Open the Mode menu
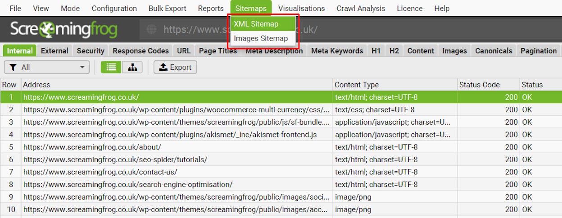The image size is (562, 218). click(x=70, y=8)
